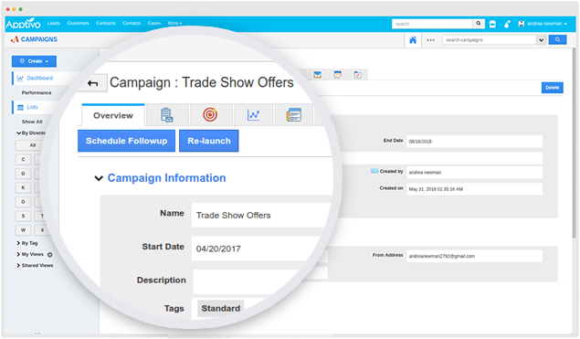
Task: Click the Re-launch button
Action: coord(209,141)
